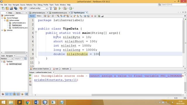Click the Comment selected lines icon
The image size is (187, 105).
(99, 16)
